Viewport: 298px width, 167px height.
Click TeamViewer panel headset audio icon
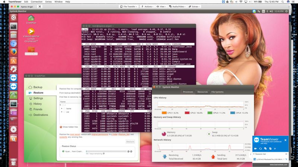260,149
